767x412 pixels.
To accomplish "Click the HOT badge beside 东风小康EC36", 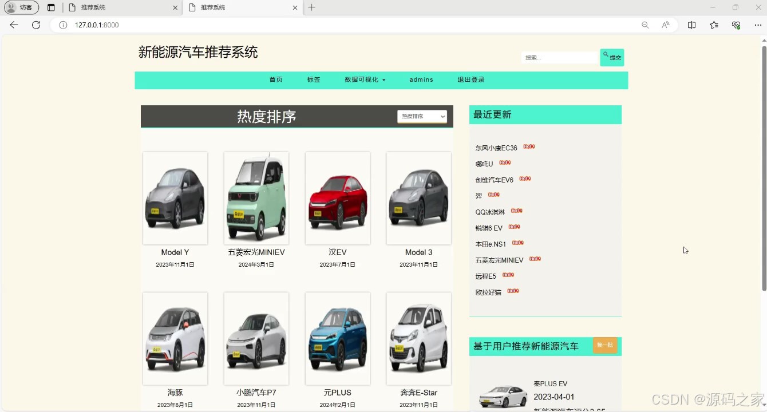I will coord(529,146).
